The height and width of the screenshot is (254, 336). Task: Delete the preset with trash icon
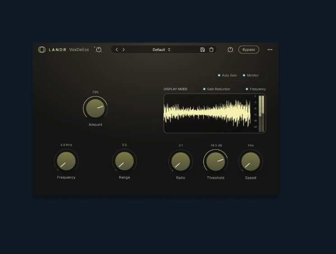click(211, 50)
